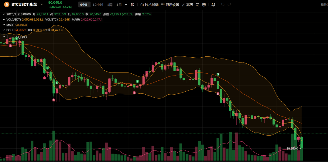Add a price alert with bell icon
Viewport: 328px width, 162px height.
point(213,5)
